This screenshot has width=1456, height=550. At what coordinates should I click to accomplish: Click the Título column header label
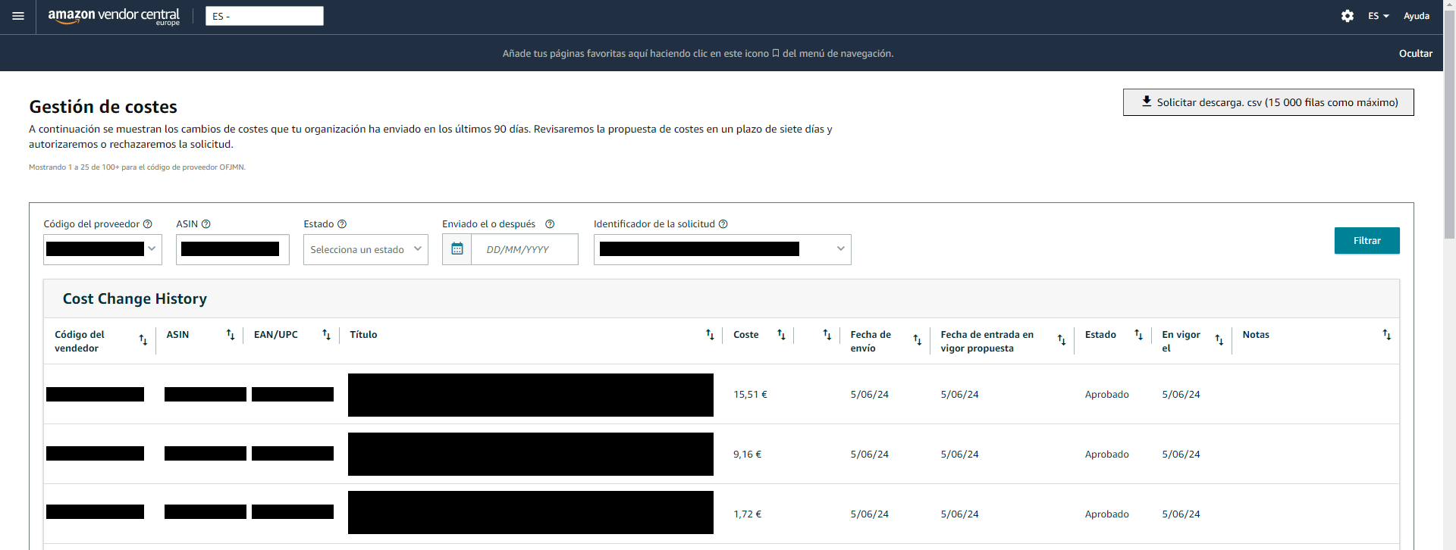[x=363, y=335]
